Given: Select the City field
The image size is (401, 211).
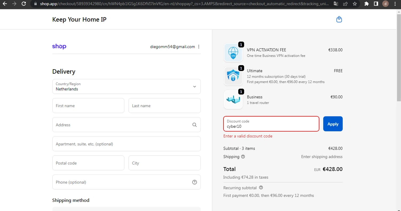Looking at the screenshot, I should (x=165, y=163).
